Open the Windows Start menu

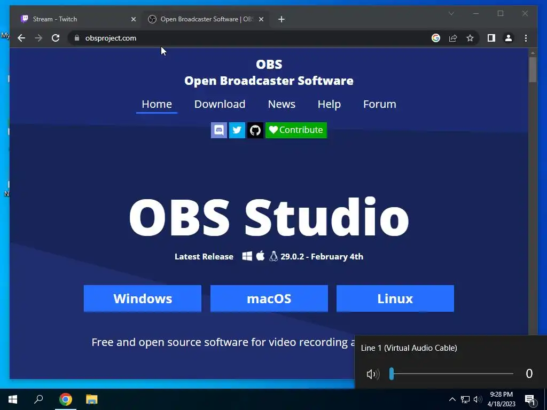tap(13, 399)
